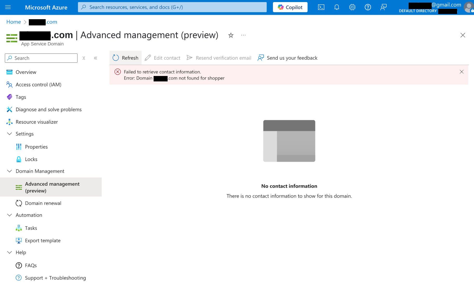Screen dimensions: 474x306
Task: Select Advanced management (preview)
Action: click(51, 187)
